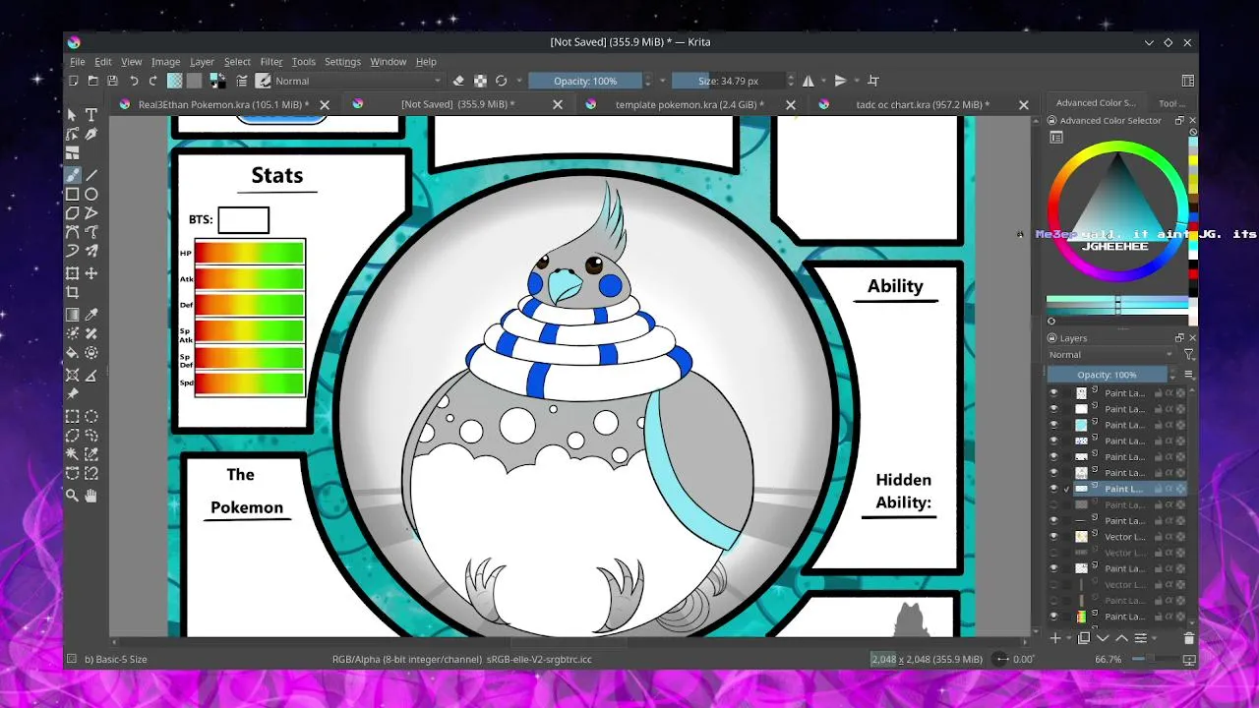The width and height of the screenshot is (1259, 708).
Task: Open the Layers panel options menu
Action: (1188, 375)
